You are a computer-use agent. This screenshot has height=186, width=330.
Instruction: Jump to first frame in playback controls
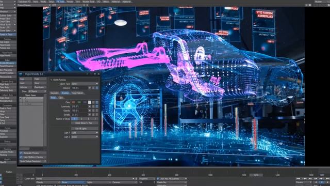coord(298,179)
